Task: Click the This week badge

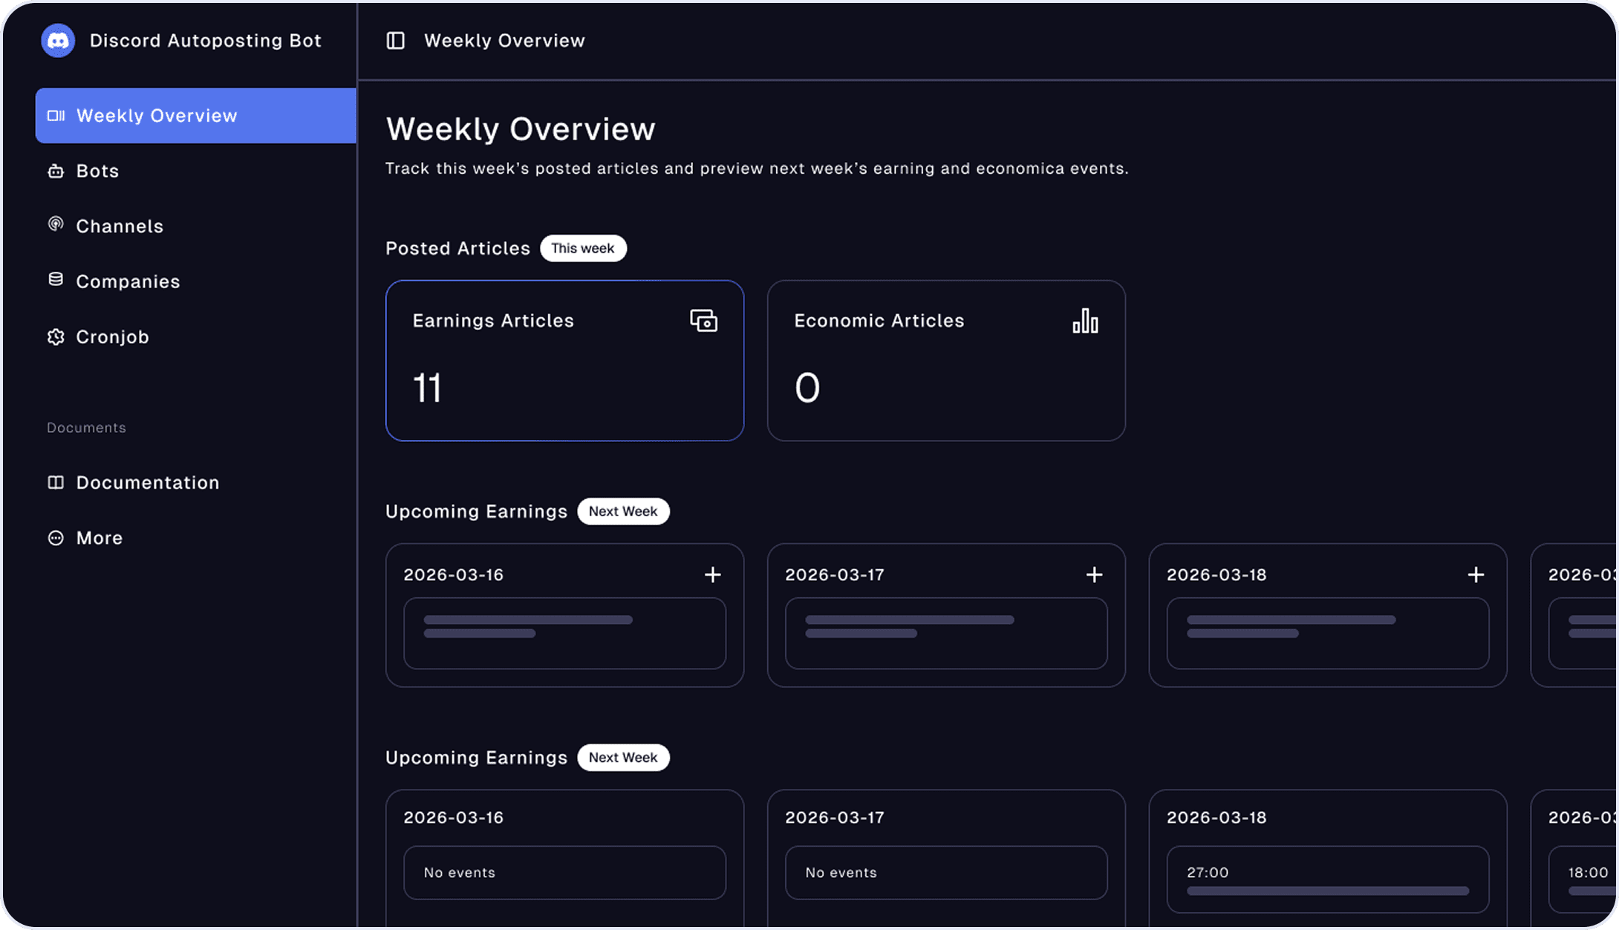Action: (583, 248)
